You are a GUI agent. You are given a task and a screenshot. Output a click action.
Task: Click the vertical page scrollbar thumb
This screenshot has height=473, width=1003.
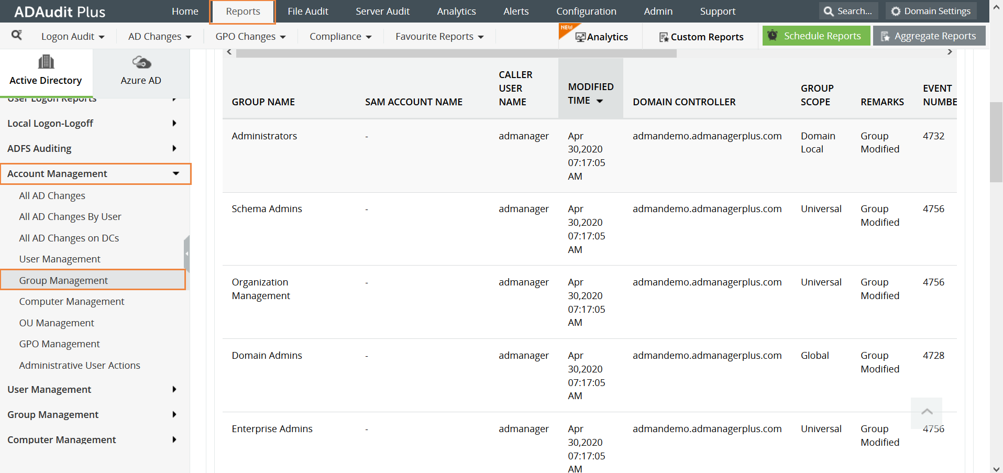pos(996,142)
